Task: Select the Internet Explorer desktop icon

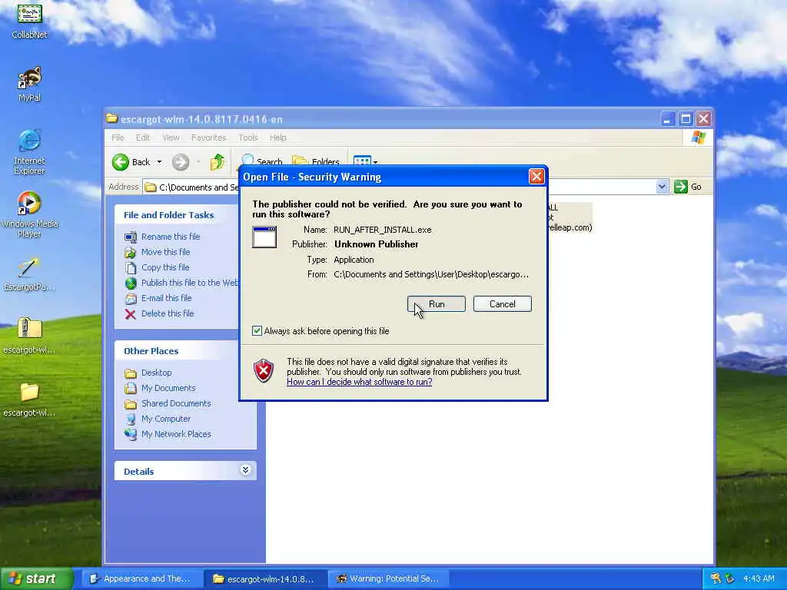Action: tap(29, 152)
